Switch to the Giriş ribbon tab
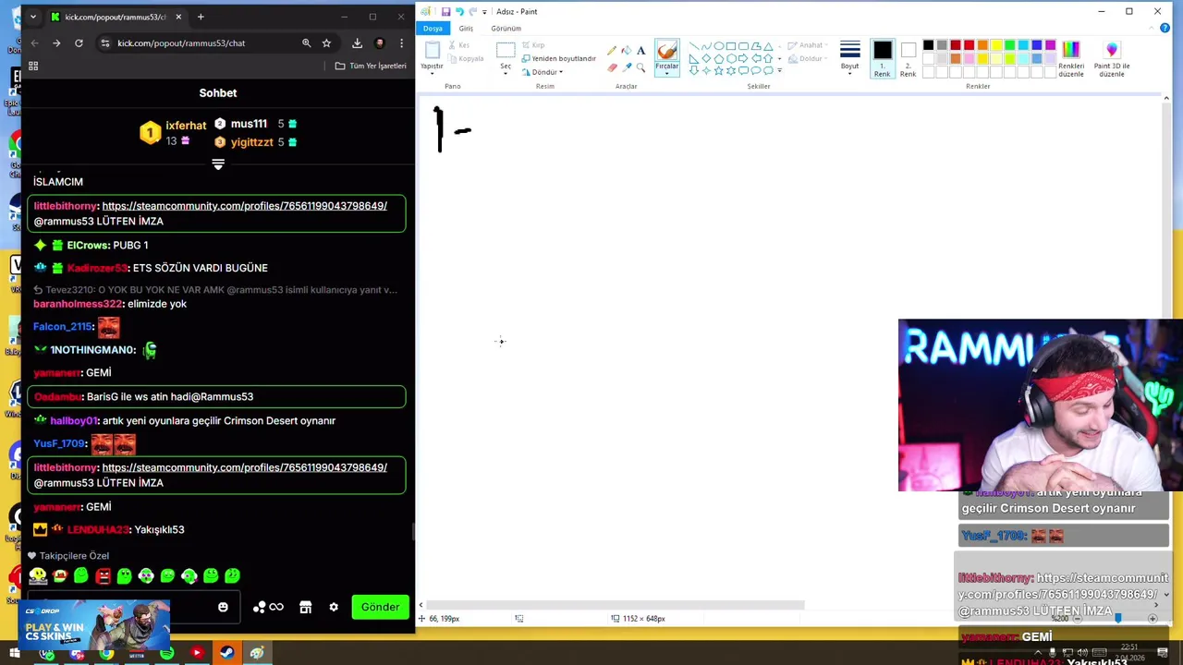Image resolution: width=1183 pixels, height=665 pixels. click(x=466, y=28)
